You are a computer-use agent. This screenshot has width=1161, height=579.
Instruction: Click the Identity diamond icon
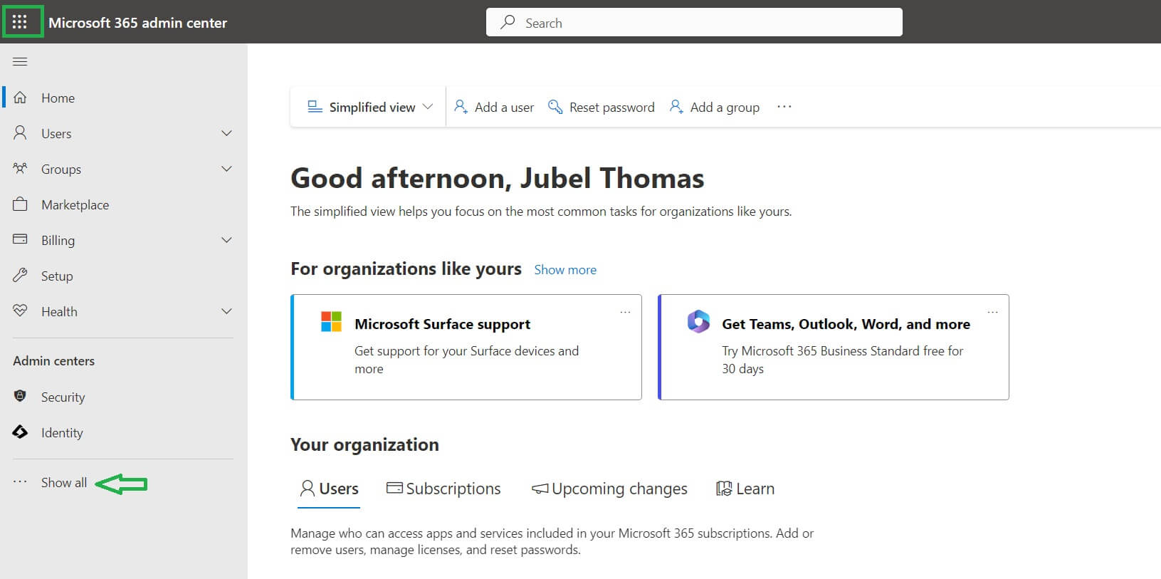point(20,432)
